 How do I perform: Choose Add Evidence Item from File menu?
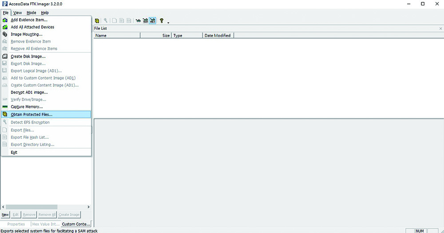click(x=46, y=20)
